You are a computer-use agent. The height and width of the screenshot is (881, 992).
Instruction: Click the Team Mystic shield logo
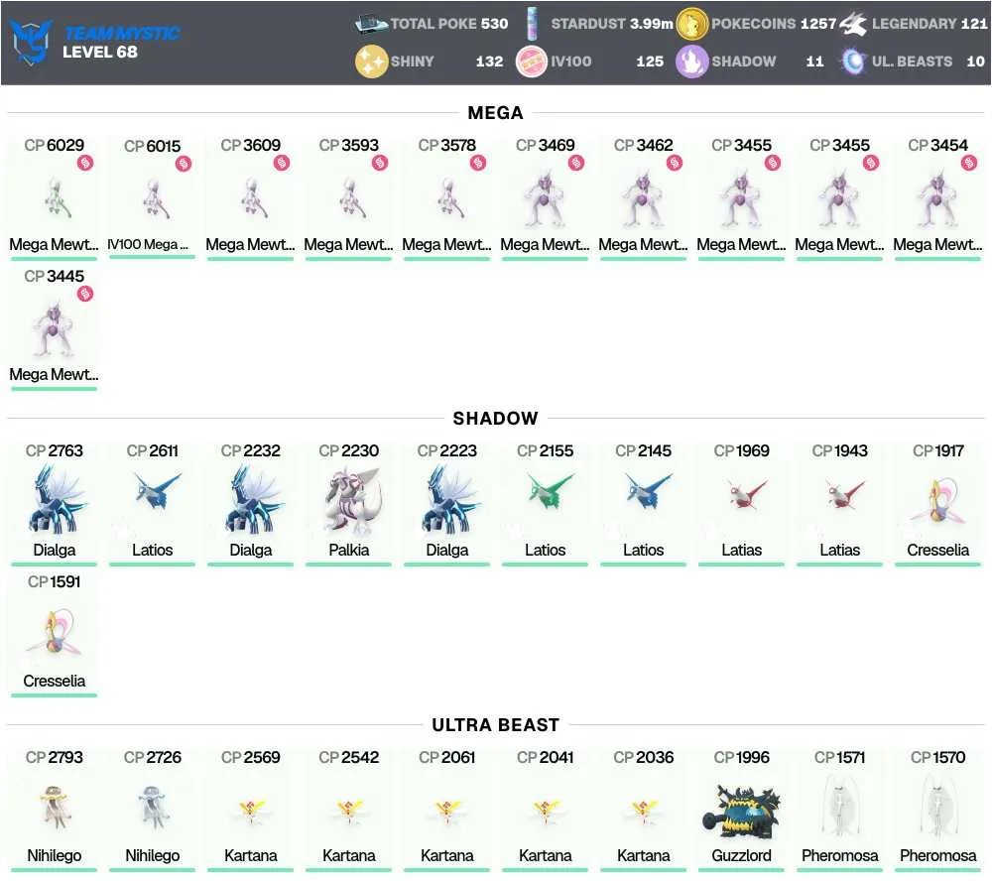click(31, 42)
